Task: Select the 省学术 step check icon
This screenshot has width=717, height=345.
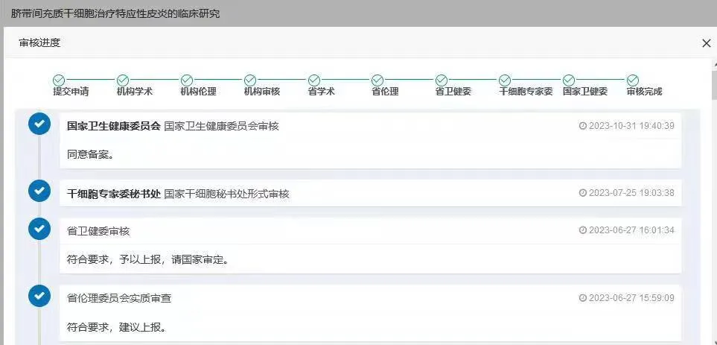Action: 314,80
